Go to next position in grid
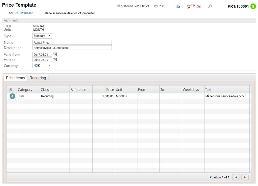The height and width of the screenshot is (186, 258). [x=245, y=177]
